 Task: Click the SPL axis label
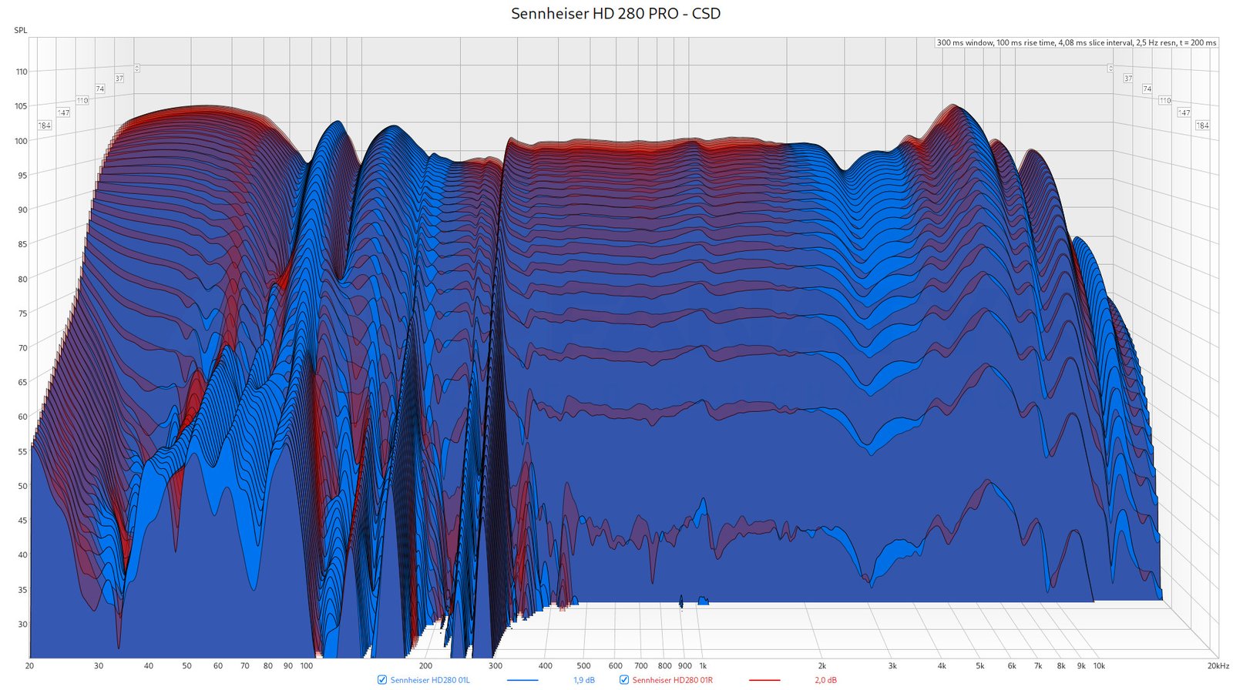(20, 31)
